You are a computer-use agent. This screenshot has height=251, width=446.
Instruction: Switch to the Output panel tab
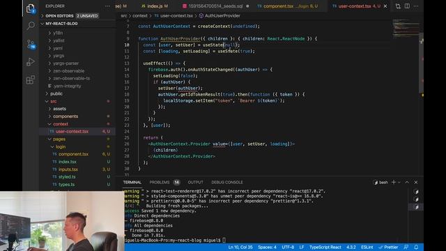195,182
